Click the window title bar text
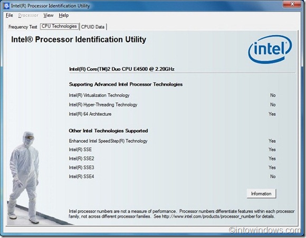 50,6
